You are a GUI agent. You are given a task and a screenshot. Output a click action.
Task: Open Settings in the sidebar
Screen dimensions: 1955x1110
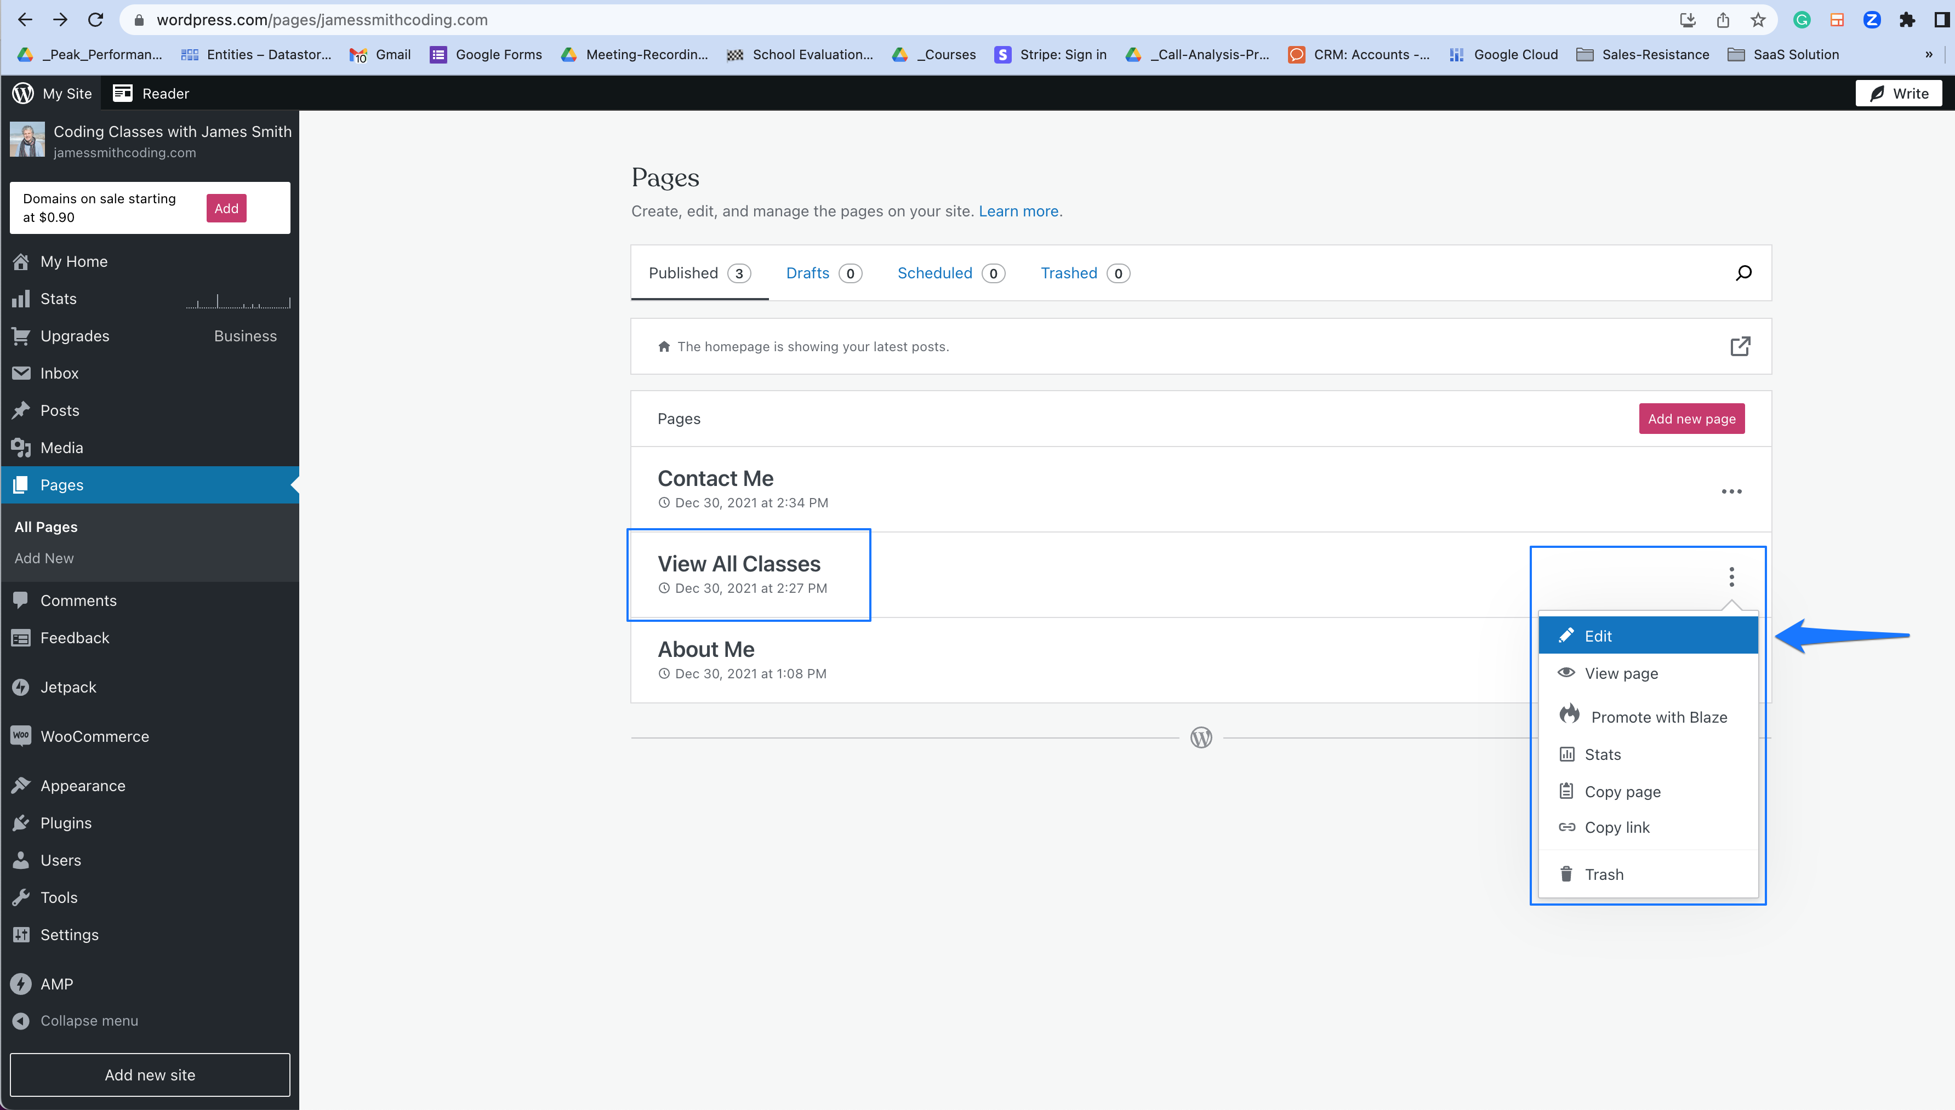pyautogui.click(x=150, y=935)
